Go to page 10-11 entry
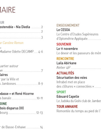The height and width of the screenshot is (130, 101). 40,98
